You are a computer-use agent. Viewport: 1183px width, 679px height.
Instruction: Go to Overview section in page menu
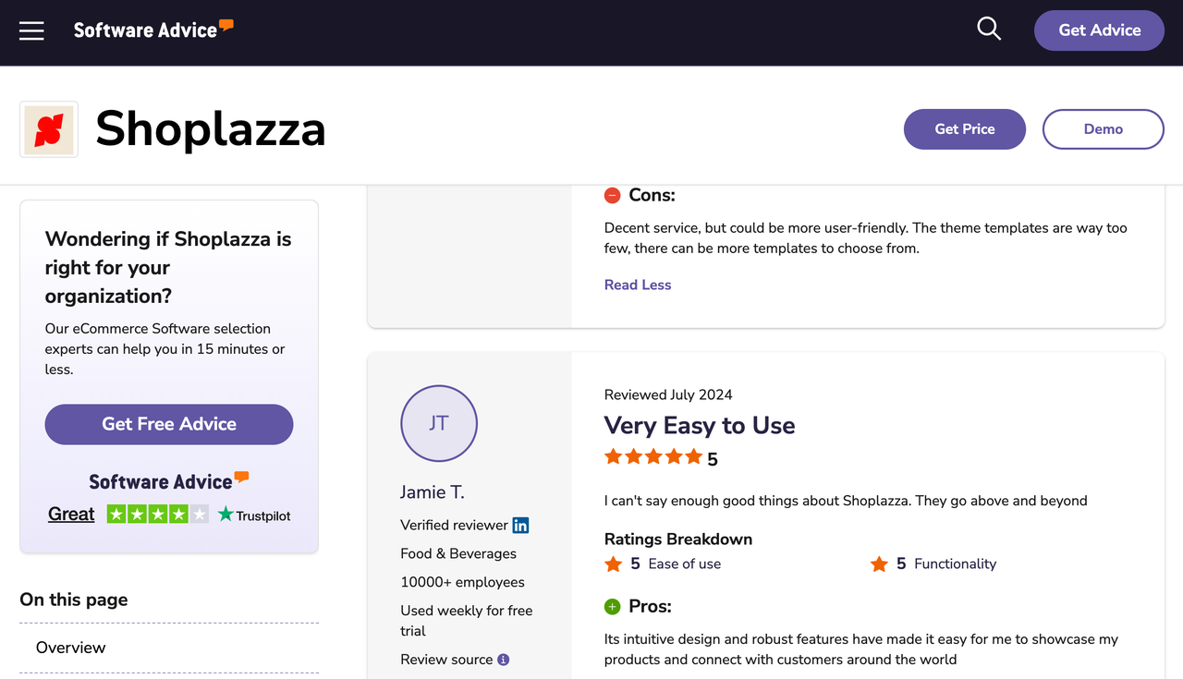(x=71, y=648)
